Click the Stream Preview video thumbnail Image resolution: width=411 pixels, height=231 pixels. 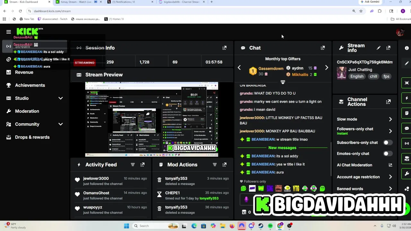click(152, 119)
